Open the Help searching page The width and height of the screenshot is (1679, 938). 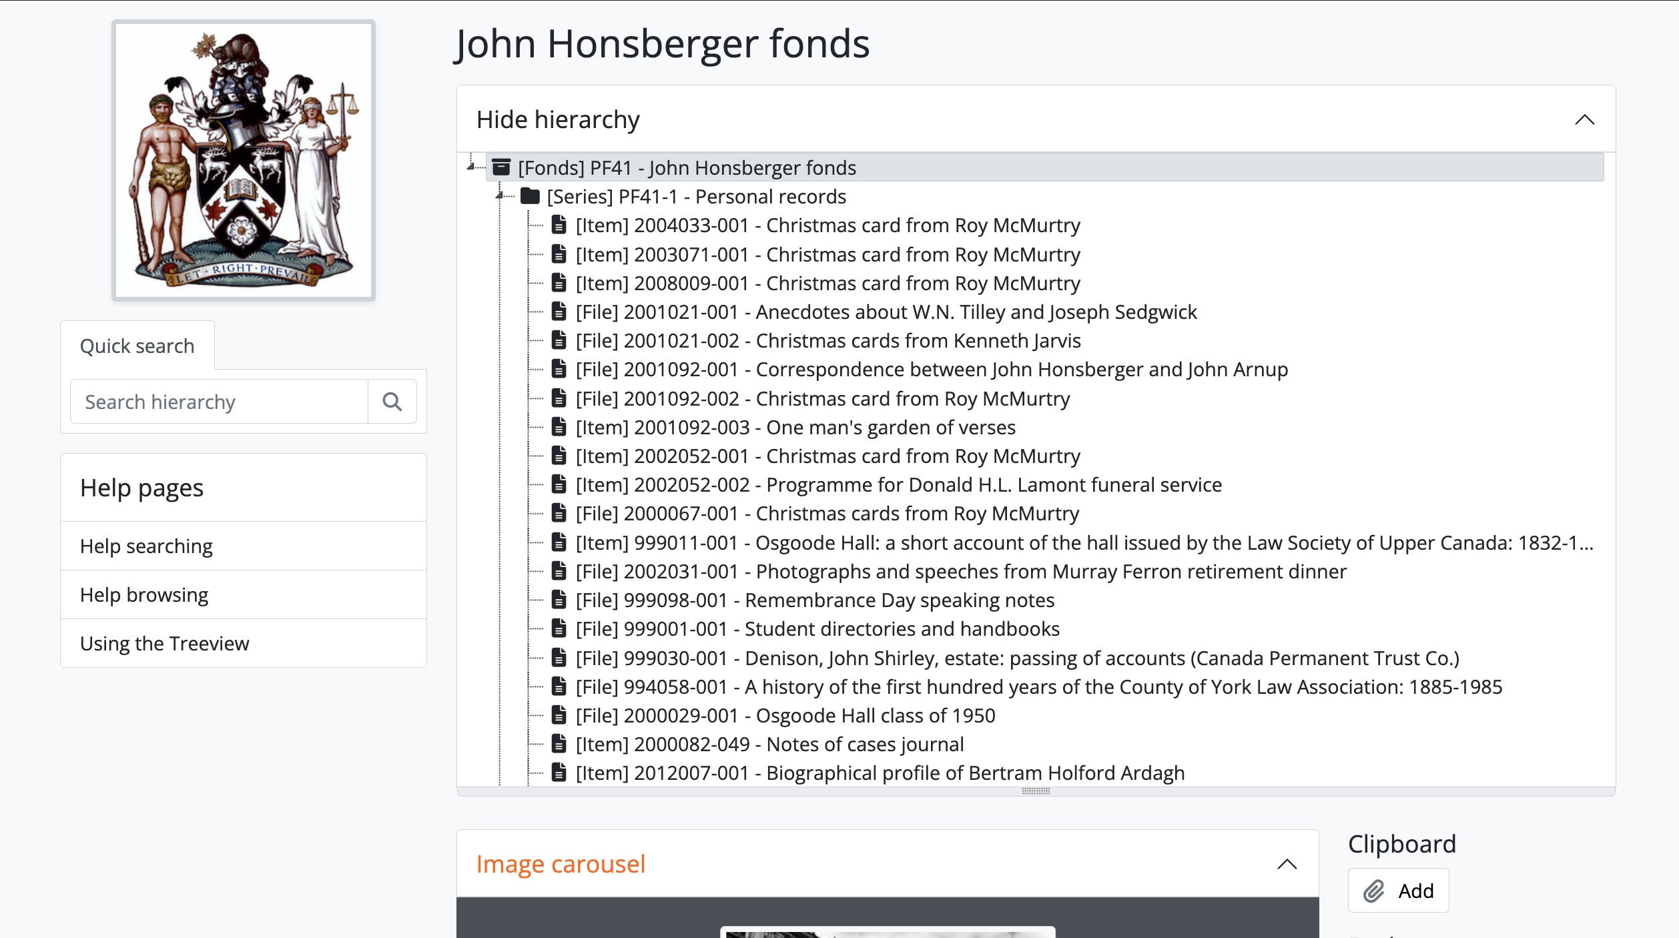(x=146, y=546)
